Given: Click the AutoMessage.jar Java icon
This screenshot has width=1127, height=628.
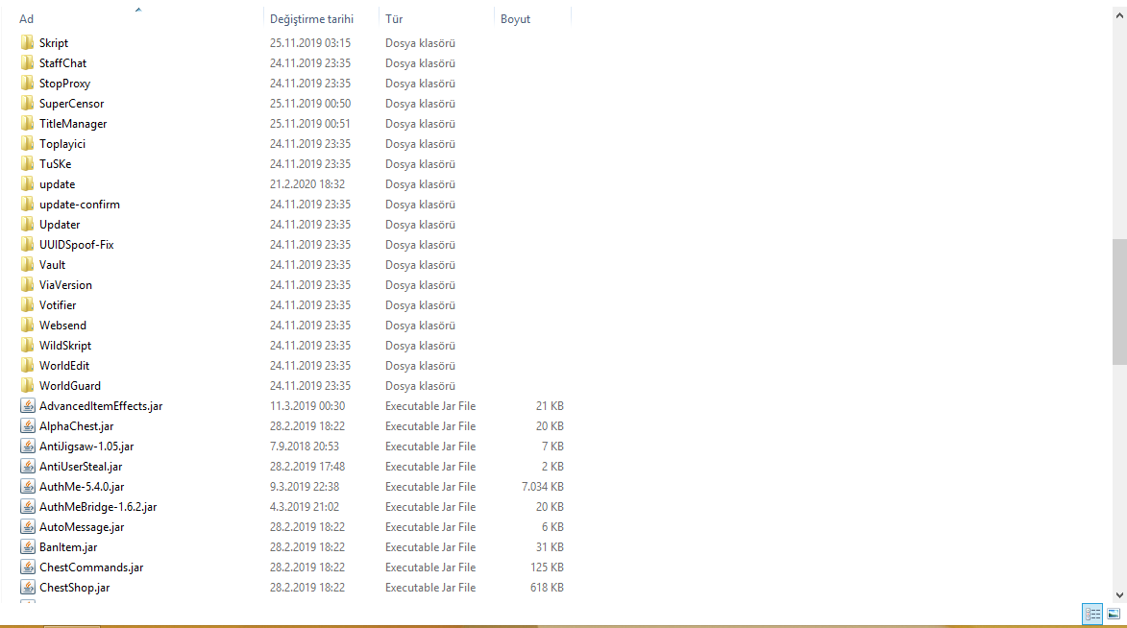Looking at the screenshot, I should click(27, 526).
